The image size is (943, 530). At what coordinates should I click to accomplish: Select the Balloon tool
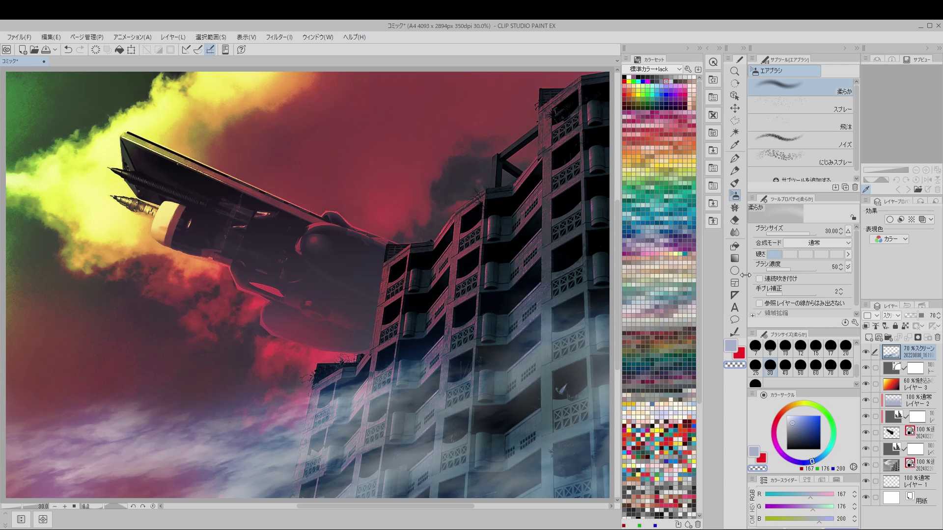(x=735, y=320)
